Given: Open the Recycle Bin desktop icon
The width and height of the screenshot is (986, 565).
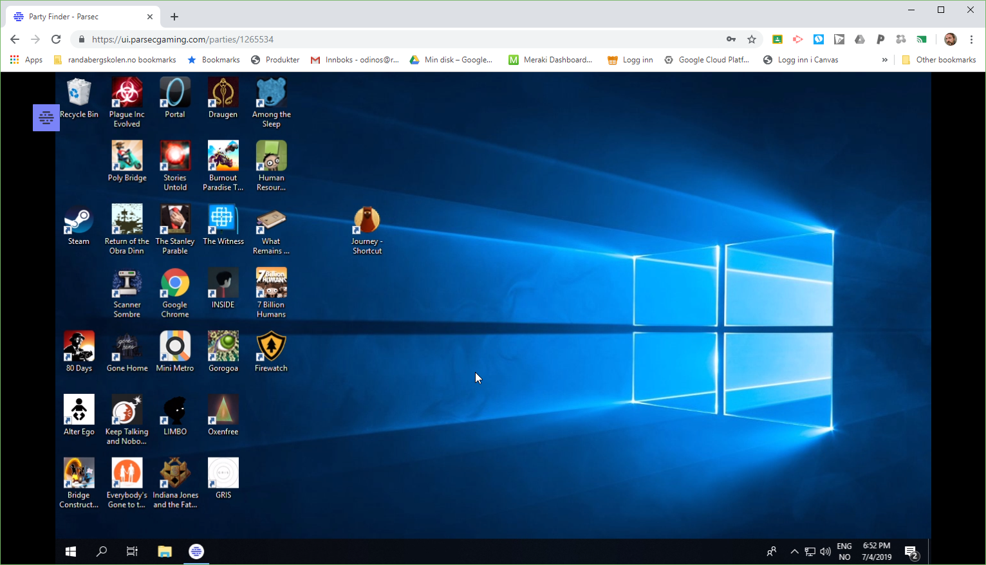Looking at the screenshot, I should click(79, 98).
